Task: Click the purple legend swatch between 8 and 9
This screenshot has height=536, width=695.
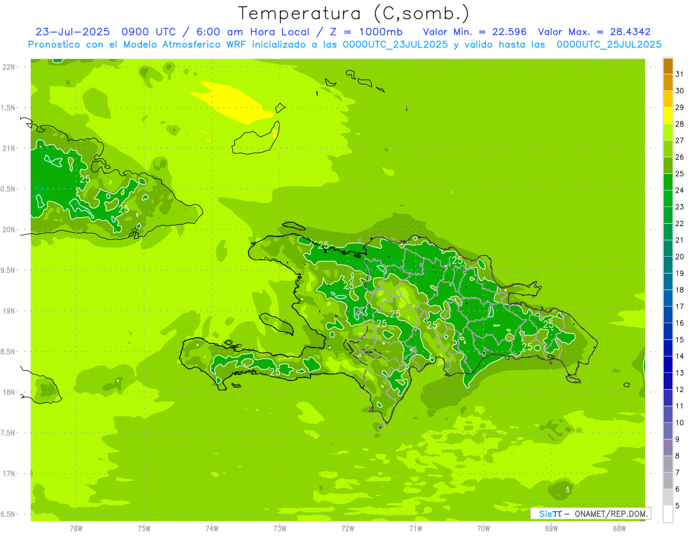Action: click(668, 448)
